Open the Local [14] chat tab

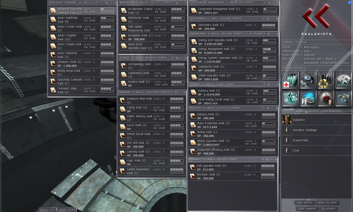coord(48,210)
